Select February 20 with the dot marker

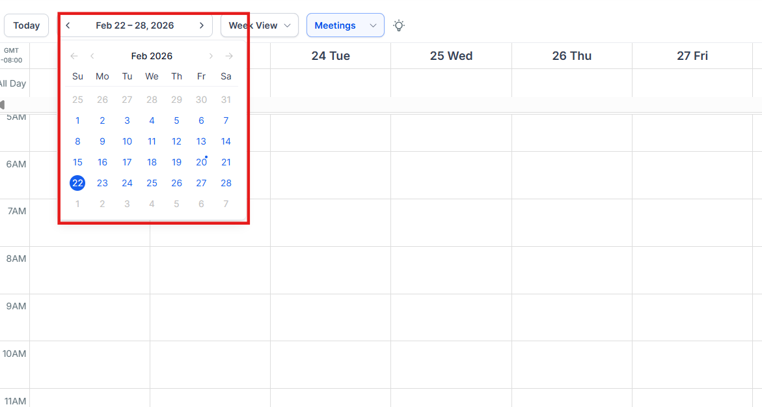[x=201, y=162]
